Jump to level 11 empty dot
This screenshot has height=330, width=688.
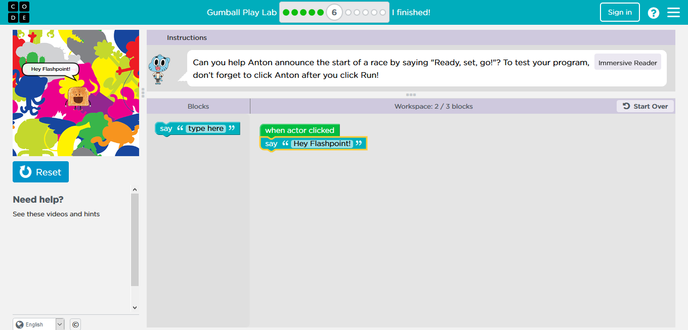click(x=382, y=12)
